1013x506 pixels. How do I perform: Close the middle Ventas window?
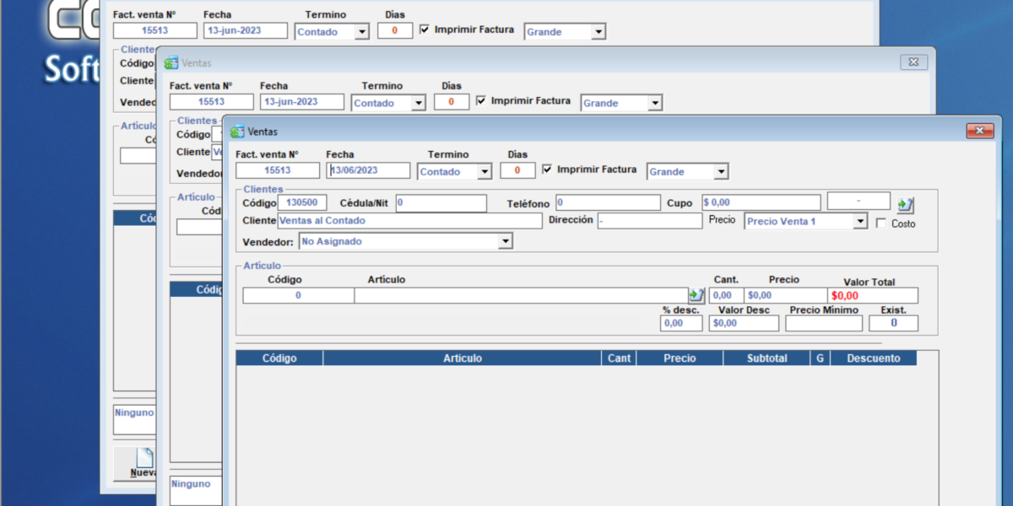pos(913,62)
